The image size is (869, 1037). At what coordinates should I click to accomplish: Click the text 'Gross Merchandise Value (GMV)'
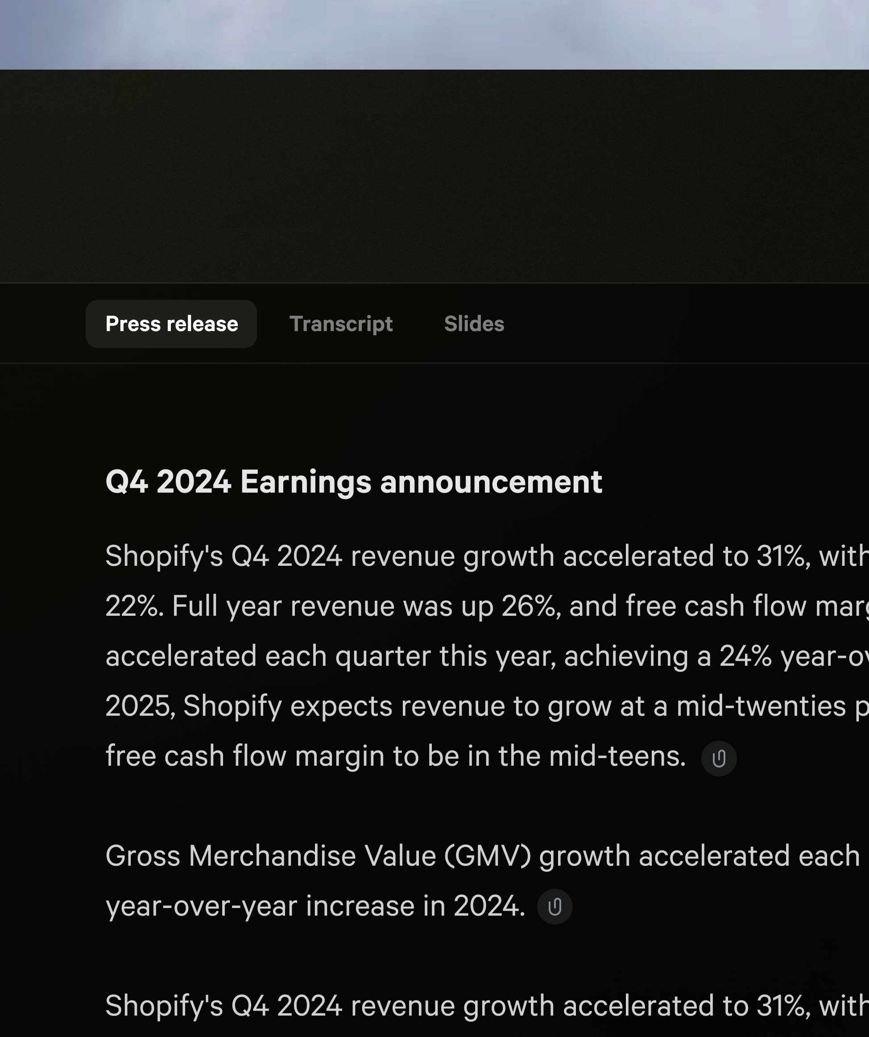(316, 854)
